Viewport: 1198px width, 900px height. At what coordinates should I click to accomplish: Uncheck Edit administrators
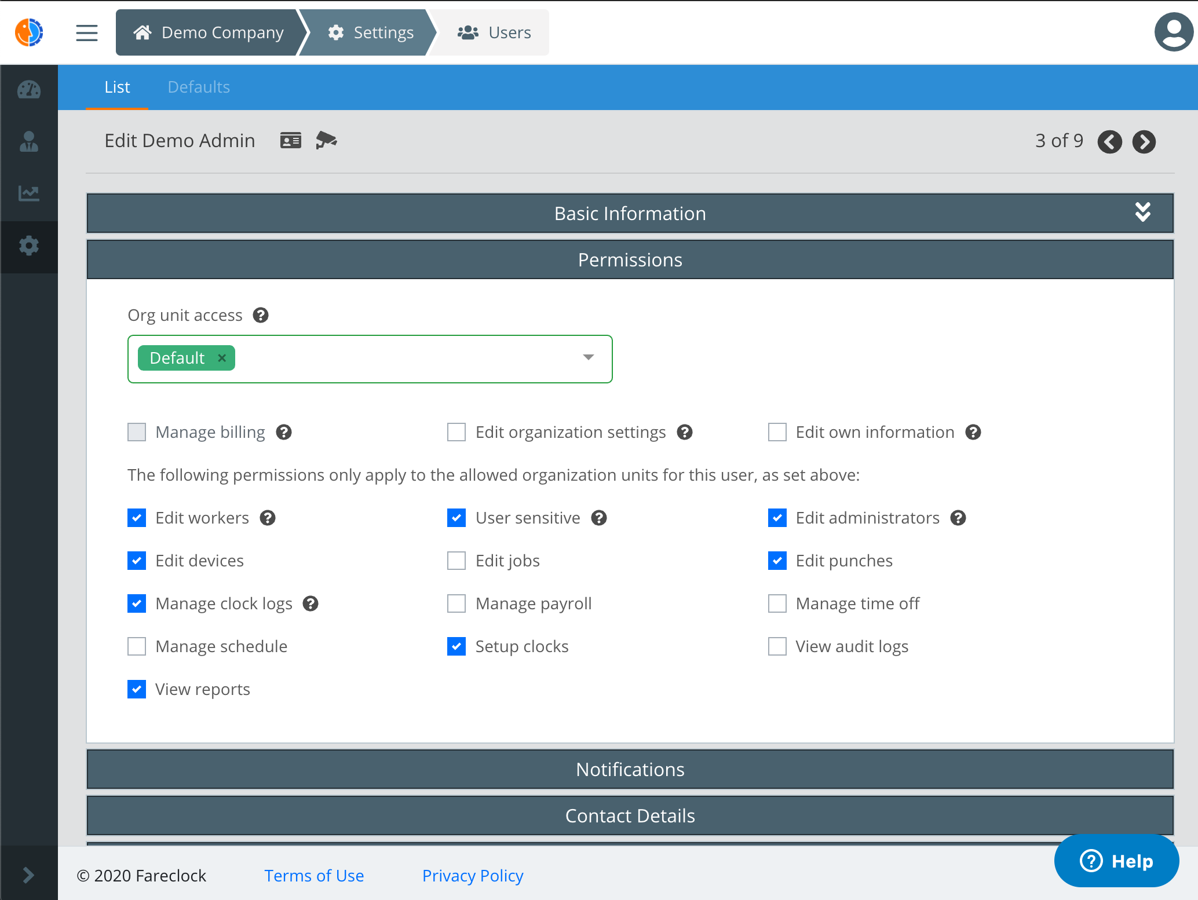[x=777, y=518]
